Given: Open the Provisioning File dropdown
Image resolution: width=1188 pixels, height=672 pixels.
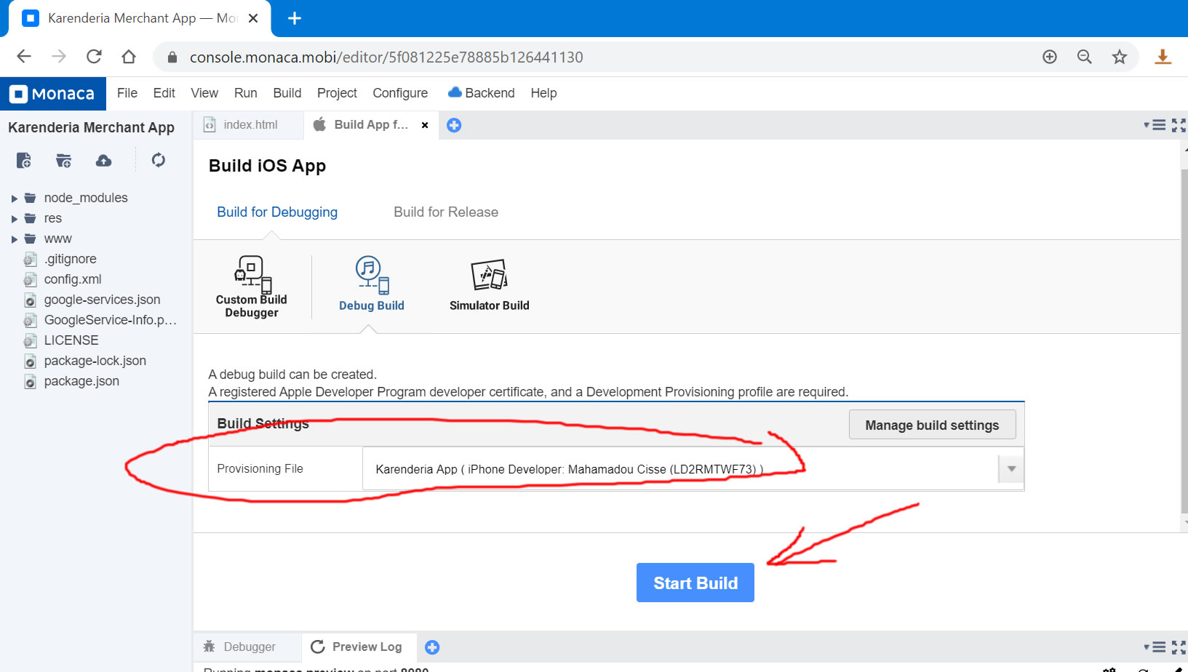Looking at the screenshot, I should [x=1010, y=469].
